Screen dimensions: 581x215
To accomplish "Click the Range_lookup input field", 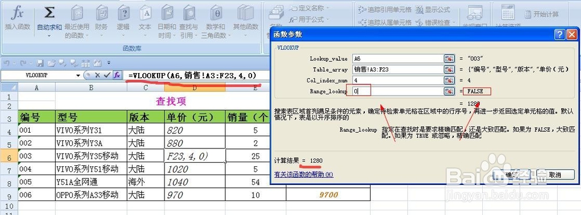I will click(398, 91).
